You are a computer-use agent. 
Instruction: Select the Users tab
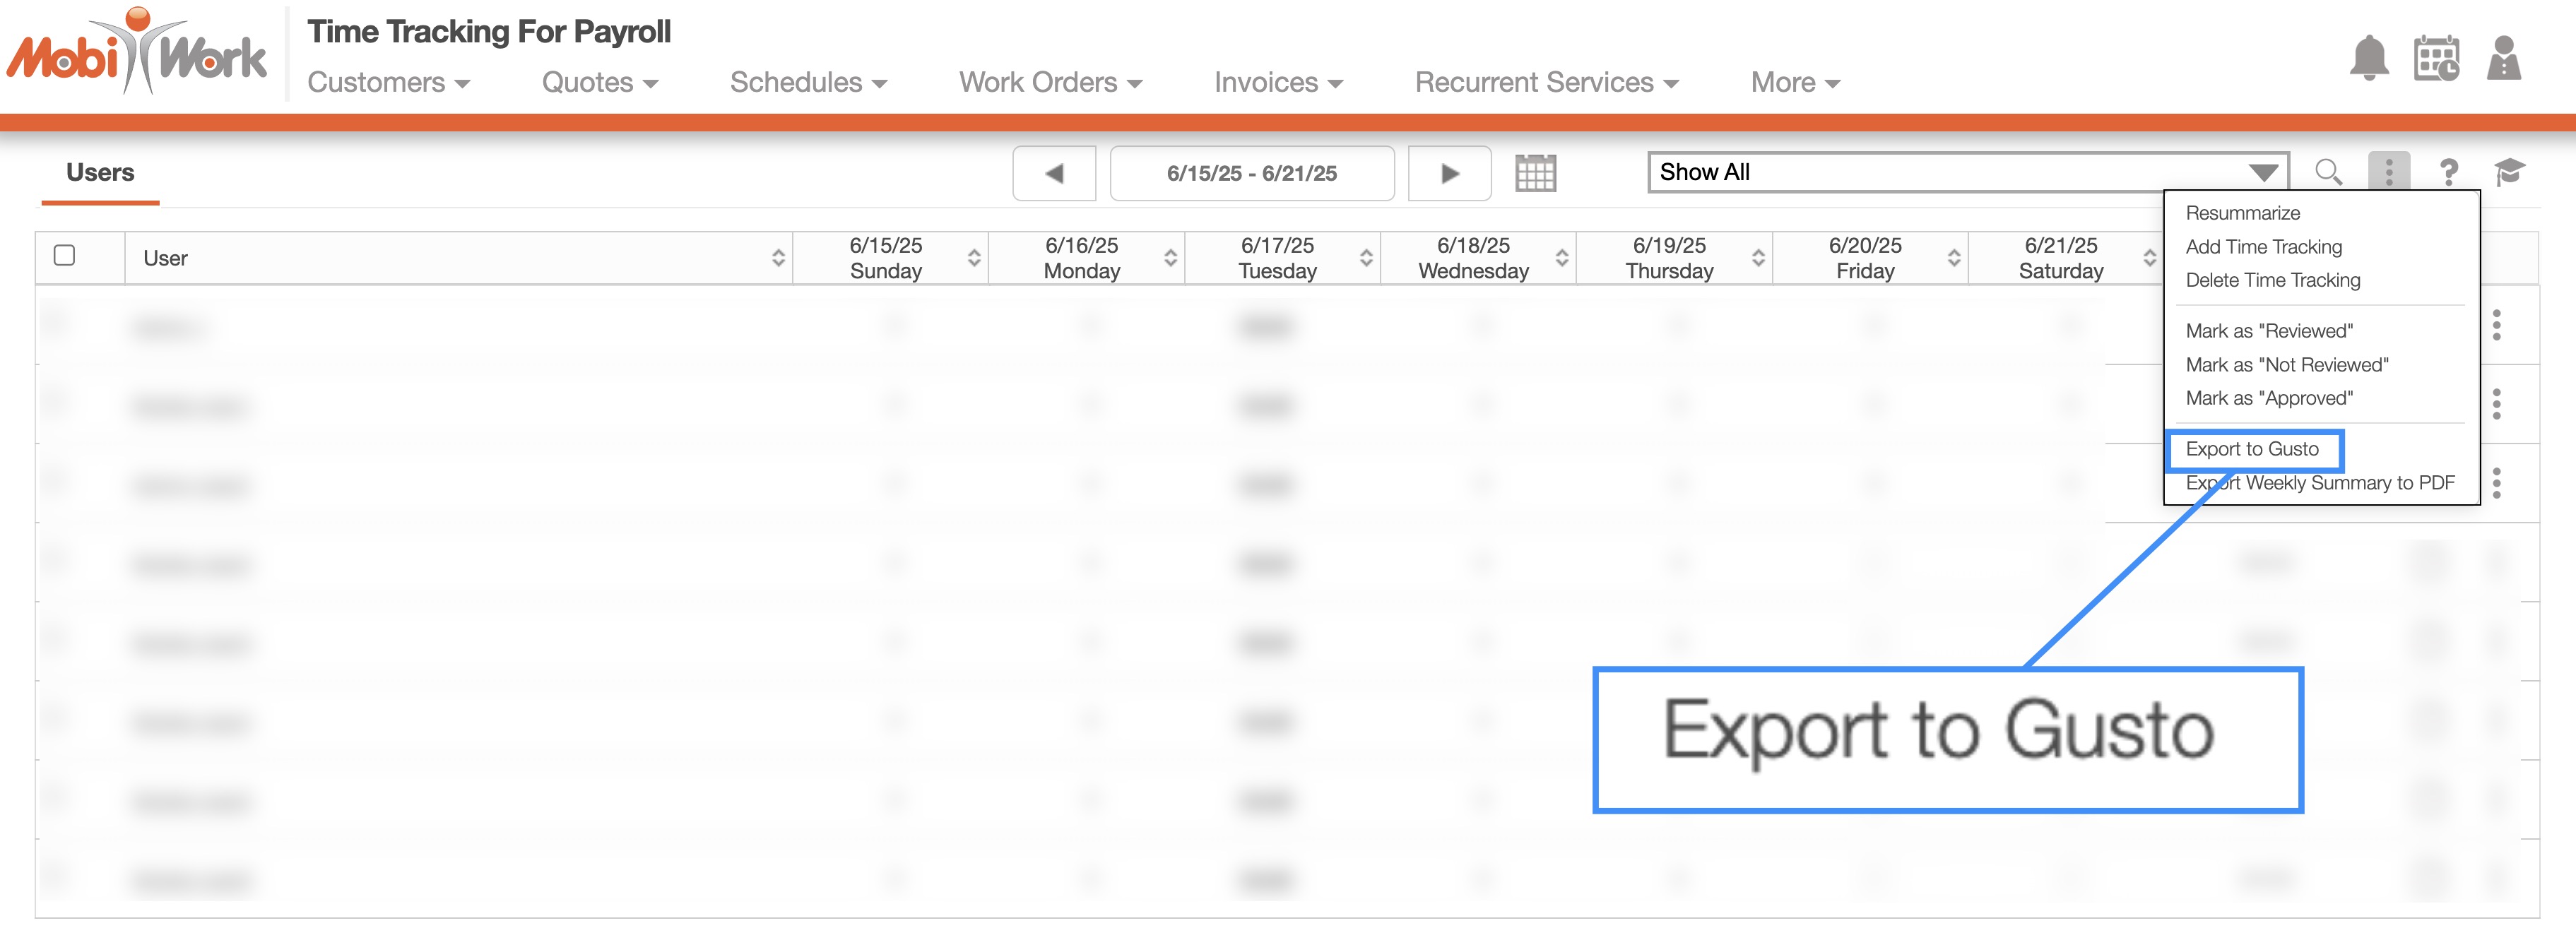pyautogui.click(x=100, y=172)
